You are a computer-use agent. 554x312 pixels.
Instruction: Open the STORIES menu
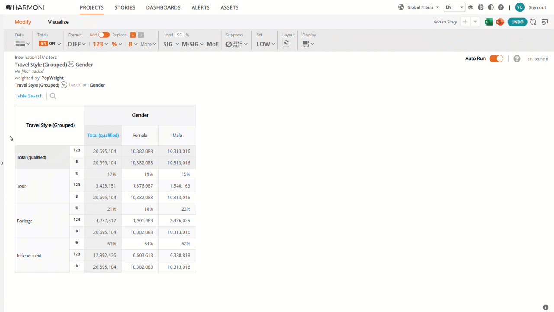click(125, 7)
